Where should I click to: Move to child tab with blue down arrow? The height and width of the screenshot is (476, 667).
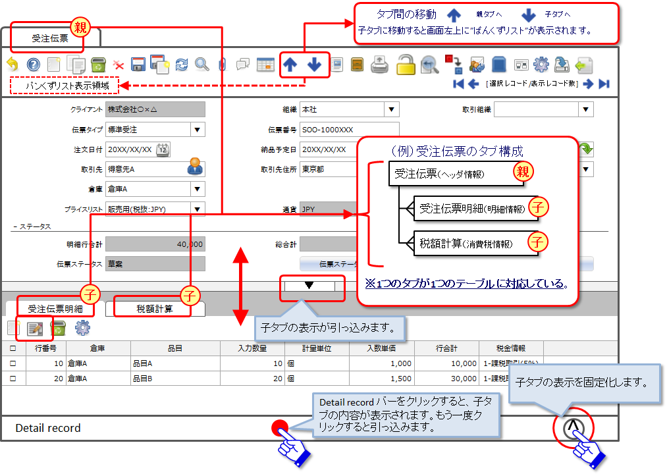[314, 65]
